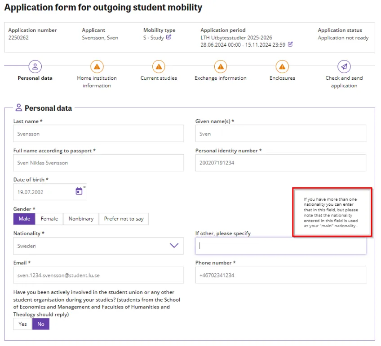
Task: Click the paper plane icon above Check and send application
Action: pyautogui.click(x=344, y=66)
